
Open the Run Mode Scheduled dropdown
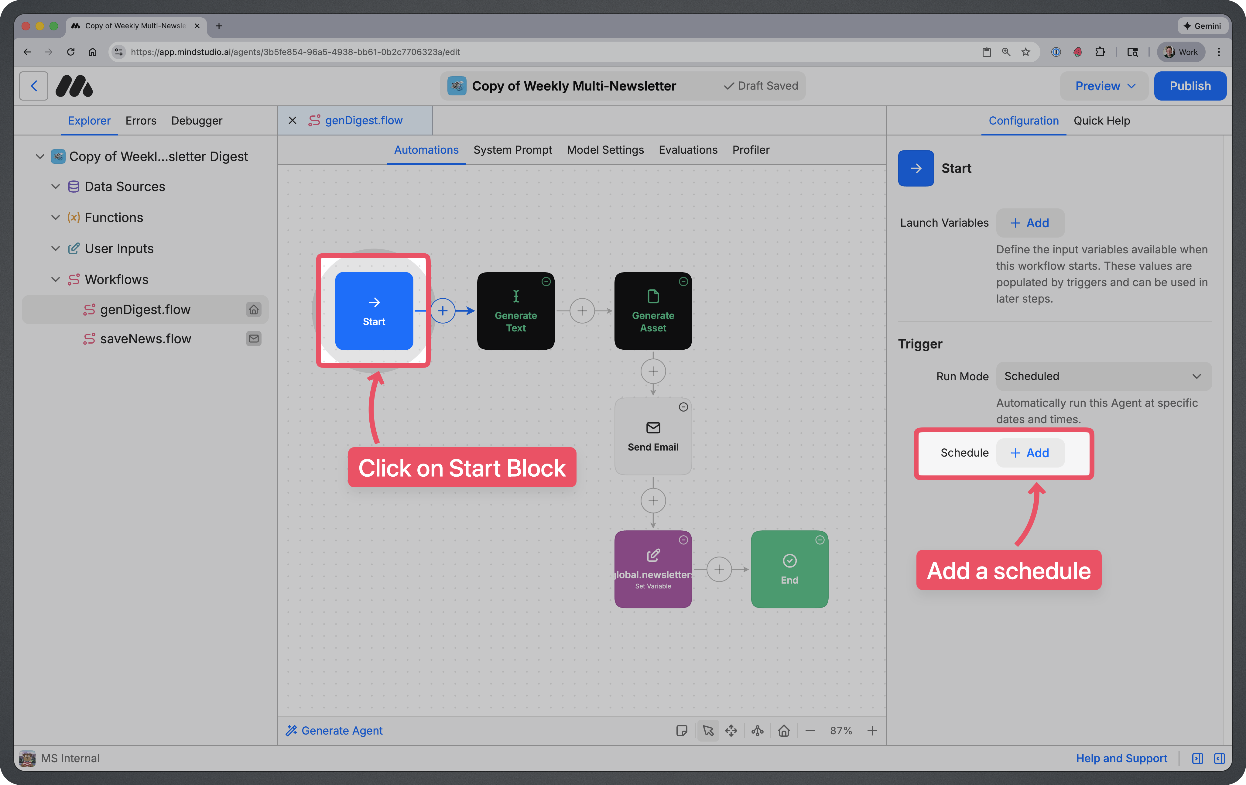point(1103,376)
